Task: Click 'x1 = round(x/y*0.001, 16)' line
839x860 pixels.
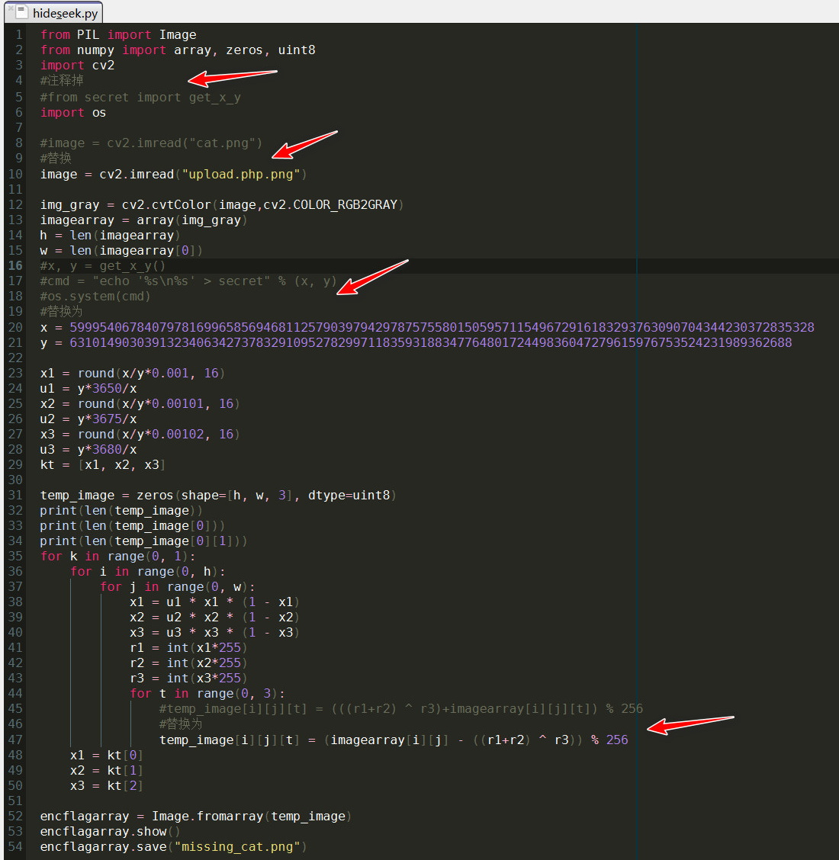Action: point(133,374)
